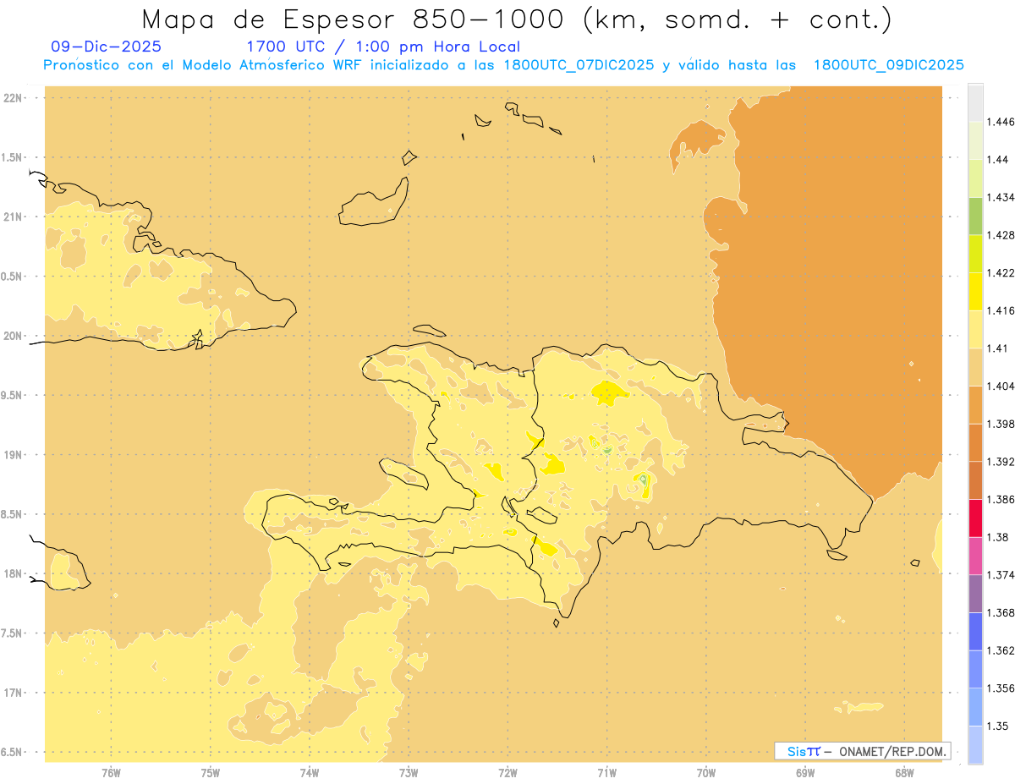Click the legend value 1.446
This screenshot has width=1015, height=784.
[1000, 122]
